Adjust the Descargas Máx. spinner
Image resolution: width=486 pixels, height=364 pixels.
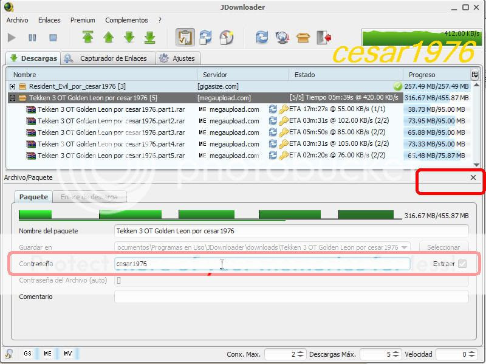pyautogui.click(x=396, y=354)
